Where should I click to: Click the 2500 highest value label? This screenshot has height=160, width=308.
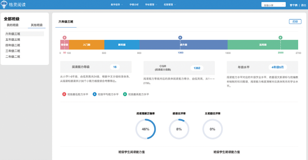tap(281, 53)
